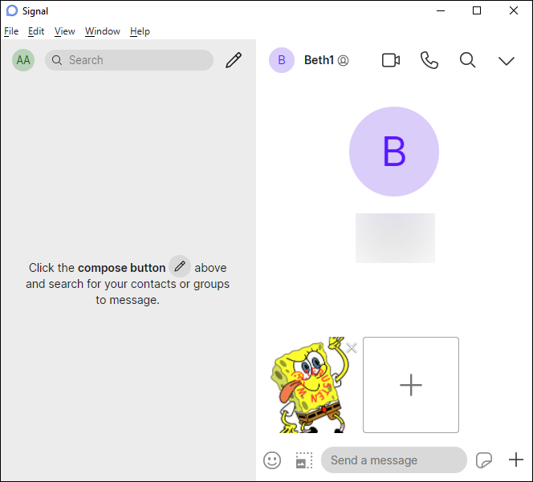Click the plus attach file button
Screen dimensions: 533x482
[515, 460]
